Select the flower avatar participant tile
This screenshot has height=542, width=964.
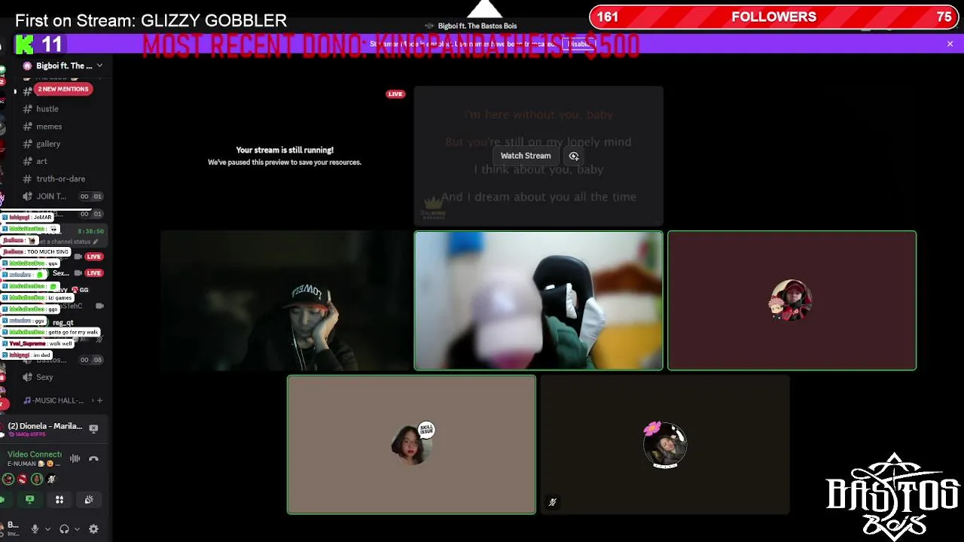point(665,445)
